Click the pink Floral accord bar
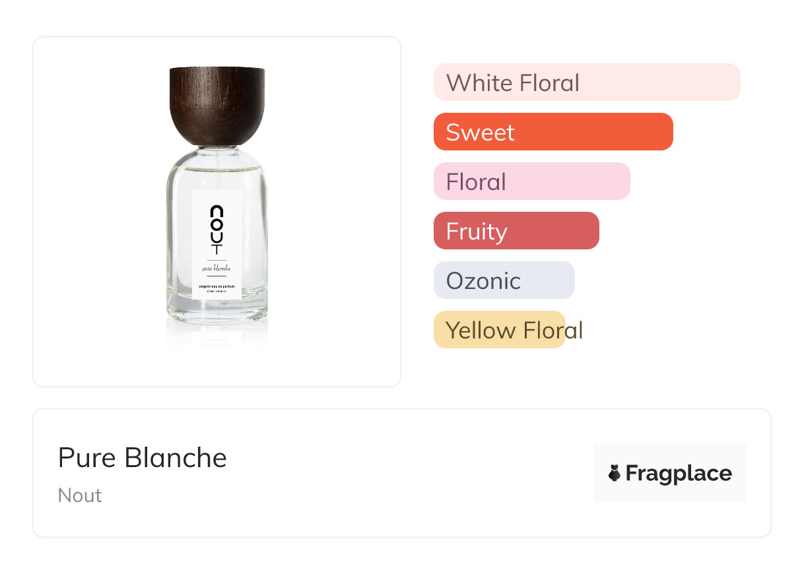The height and width of the screenshot is (570, 804). click(x=531, y=181)
